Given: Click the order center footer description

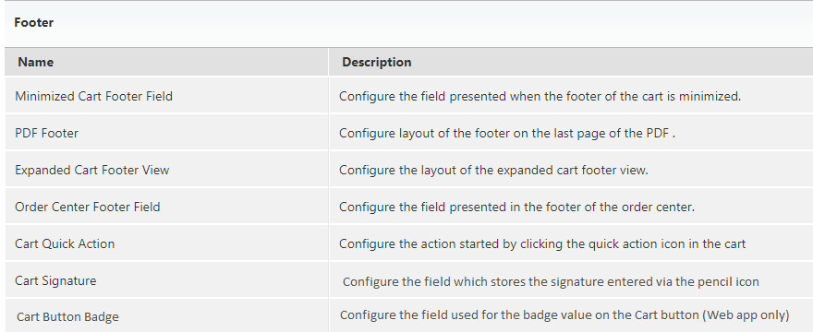Looking at the screenshot, I should 516,207.
